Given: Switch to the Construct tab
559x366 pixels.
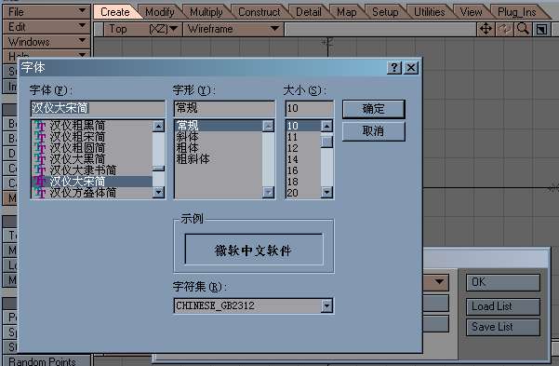Looking at the screenshot, I should tap(259, 12).
